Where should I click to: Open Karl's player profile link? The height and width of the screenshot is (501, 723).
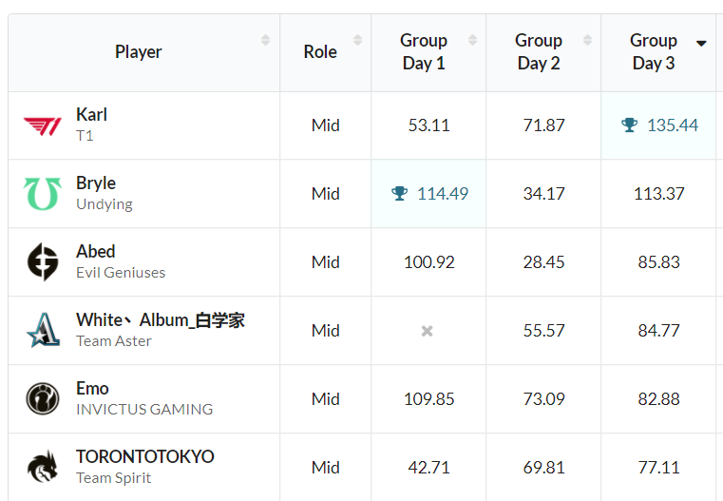[x=91, y=115]
